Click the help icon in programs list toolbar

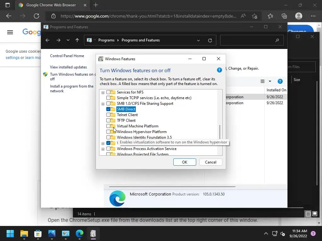click(280, 81)
